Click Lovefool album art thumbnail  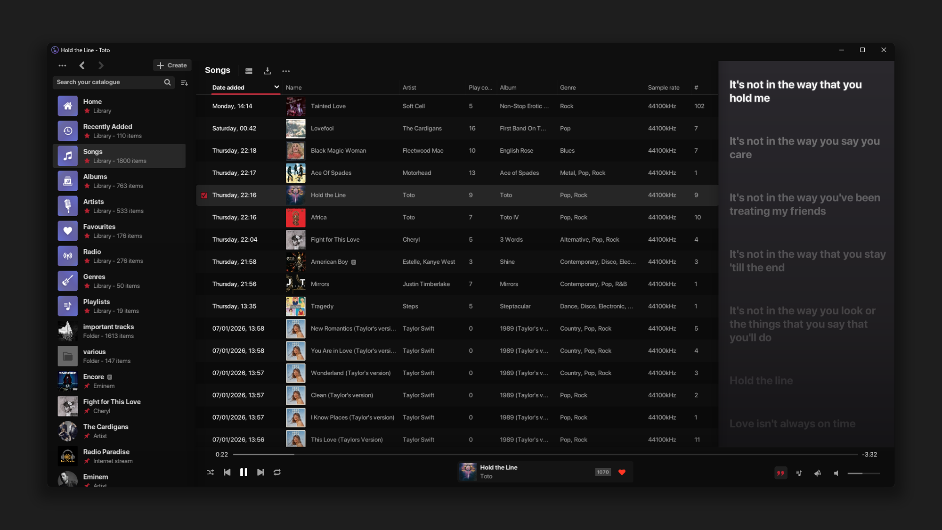[x=295, y=128]
